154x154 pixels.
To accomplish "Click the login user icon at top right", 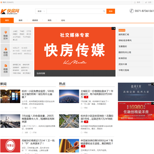I will point(135,2).
